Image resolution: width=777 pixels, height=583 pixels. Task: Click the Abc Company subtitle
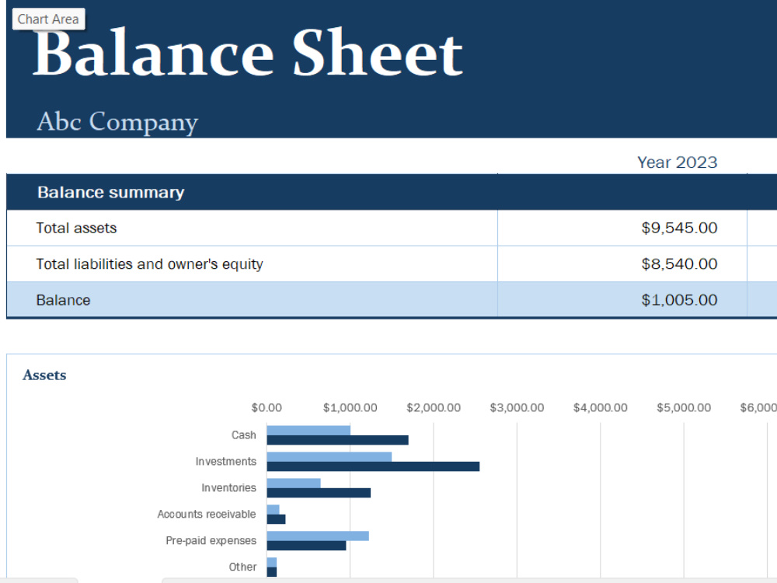[117, 121]
